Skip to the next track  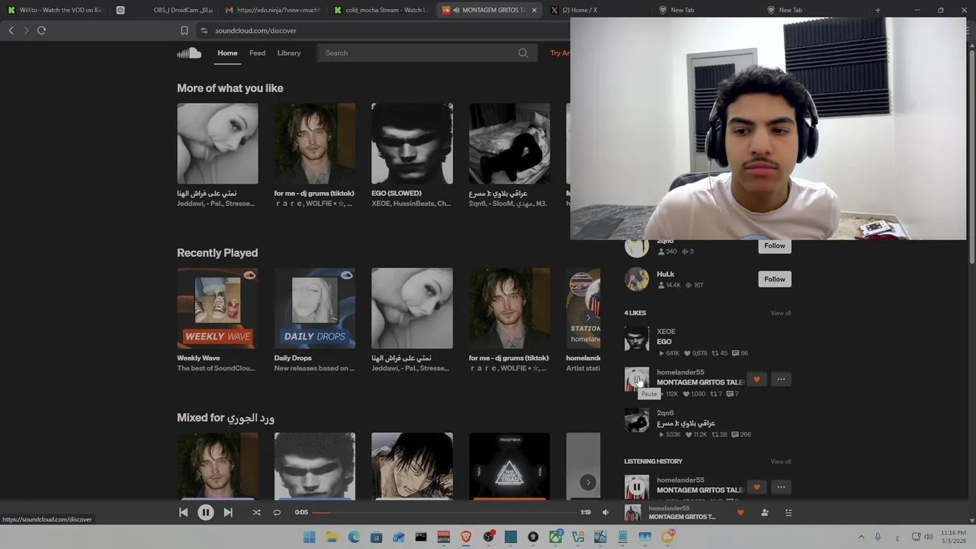(x=228, y=512)
